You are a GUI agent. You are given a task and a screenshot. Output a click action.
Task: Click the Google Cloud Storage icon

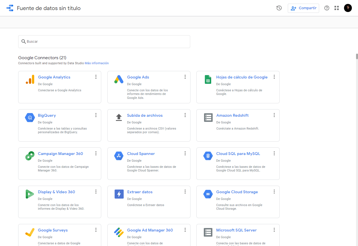click(208, 194)
